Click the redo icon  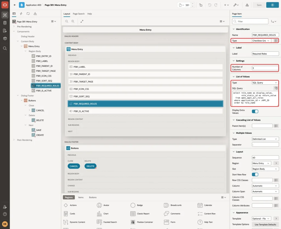pos(216,5)
